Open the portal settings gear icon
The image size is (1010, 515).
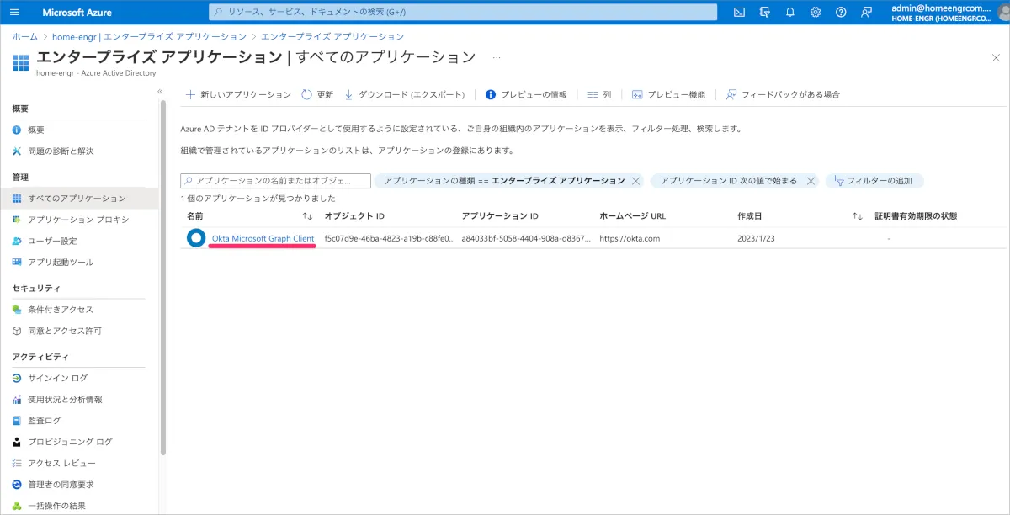pos(815,13)
